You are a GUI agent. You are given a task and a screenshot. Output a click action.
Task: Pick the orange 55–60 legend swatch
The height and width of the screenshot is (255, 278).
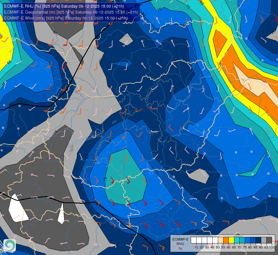pos(226,240)
